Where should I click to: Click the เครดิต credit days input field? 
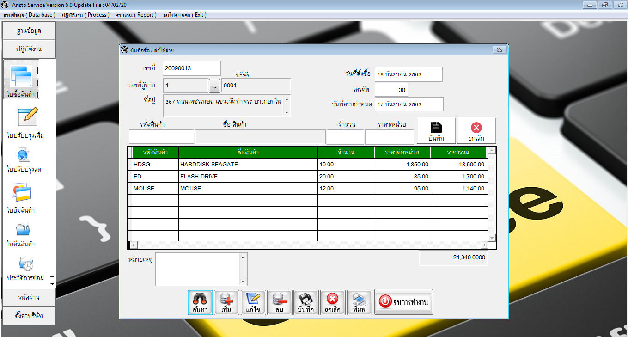391,90
